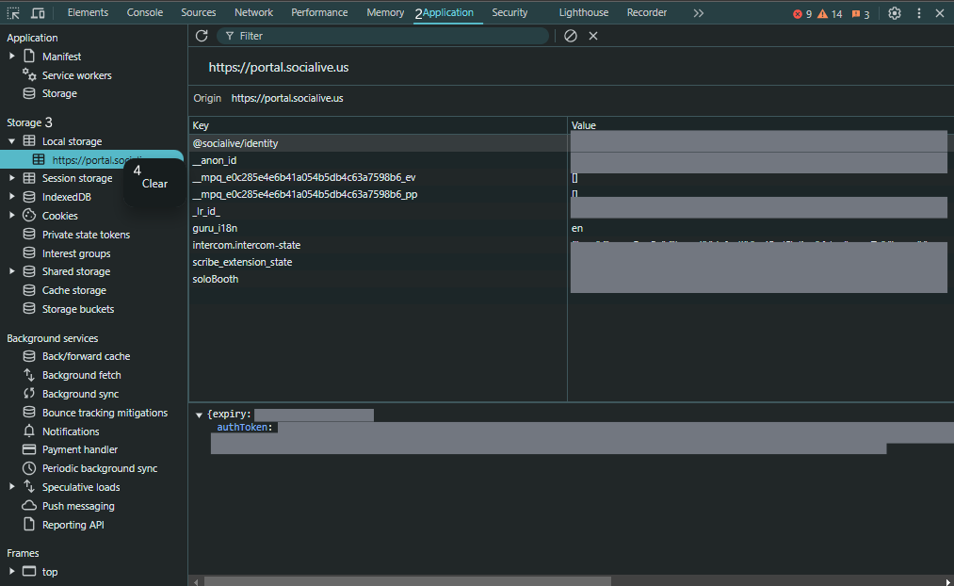Delete selected entry with the X icon beside filter
This screenshot has width=954, height=586.
(593, 36)
